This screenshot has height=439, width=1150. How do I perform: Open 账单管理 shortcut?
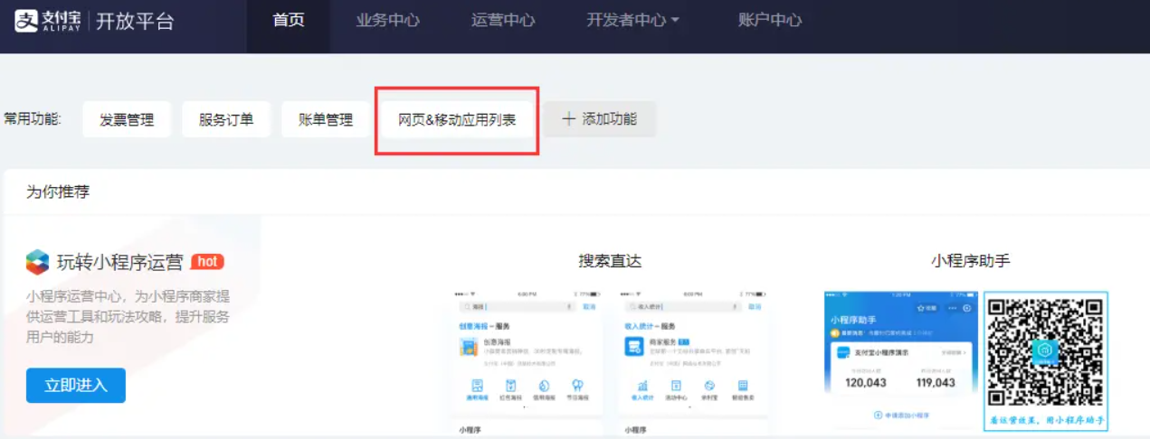326,119
